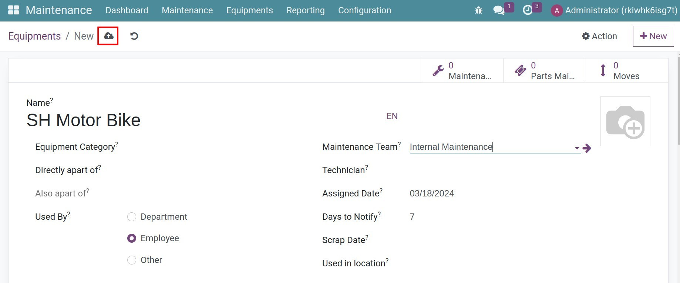
Task: Open the Dashboard menu
Action: click(127, 10)
